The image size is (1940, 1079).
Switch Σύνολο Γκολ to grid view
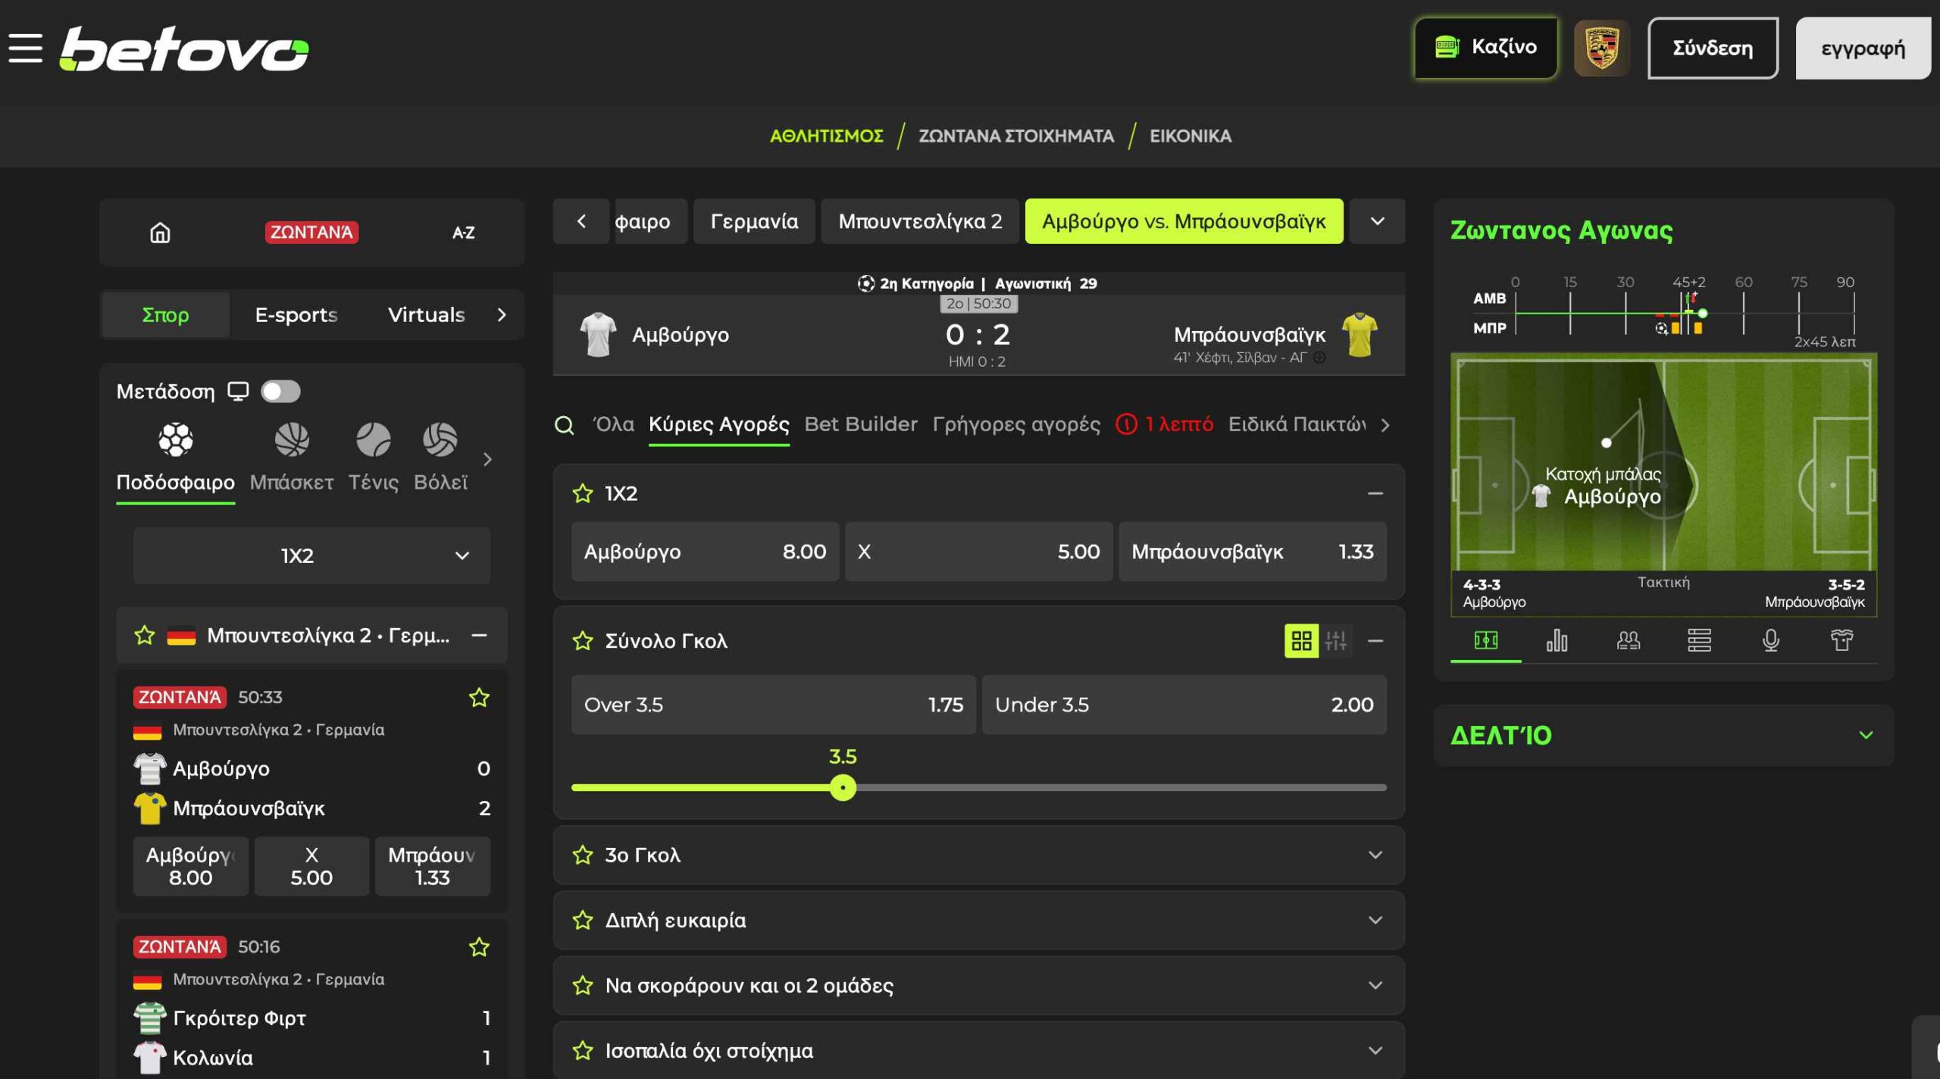(1301, 641)
